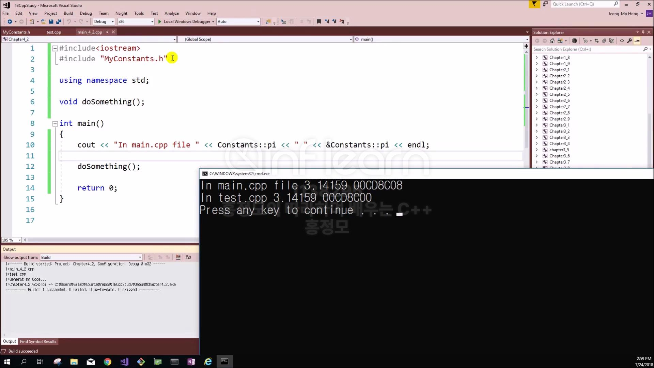The height and width of the screenshot is (368, 654).
Task: Open the Debug menu
Action: (x=85, y=13)
